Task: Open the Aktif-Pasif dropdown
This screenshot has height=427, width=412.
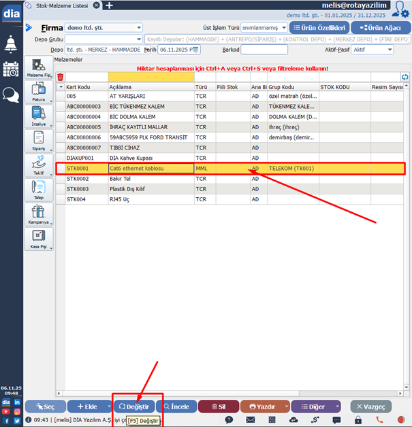Action: [x=390, y=50]
